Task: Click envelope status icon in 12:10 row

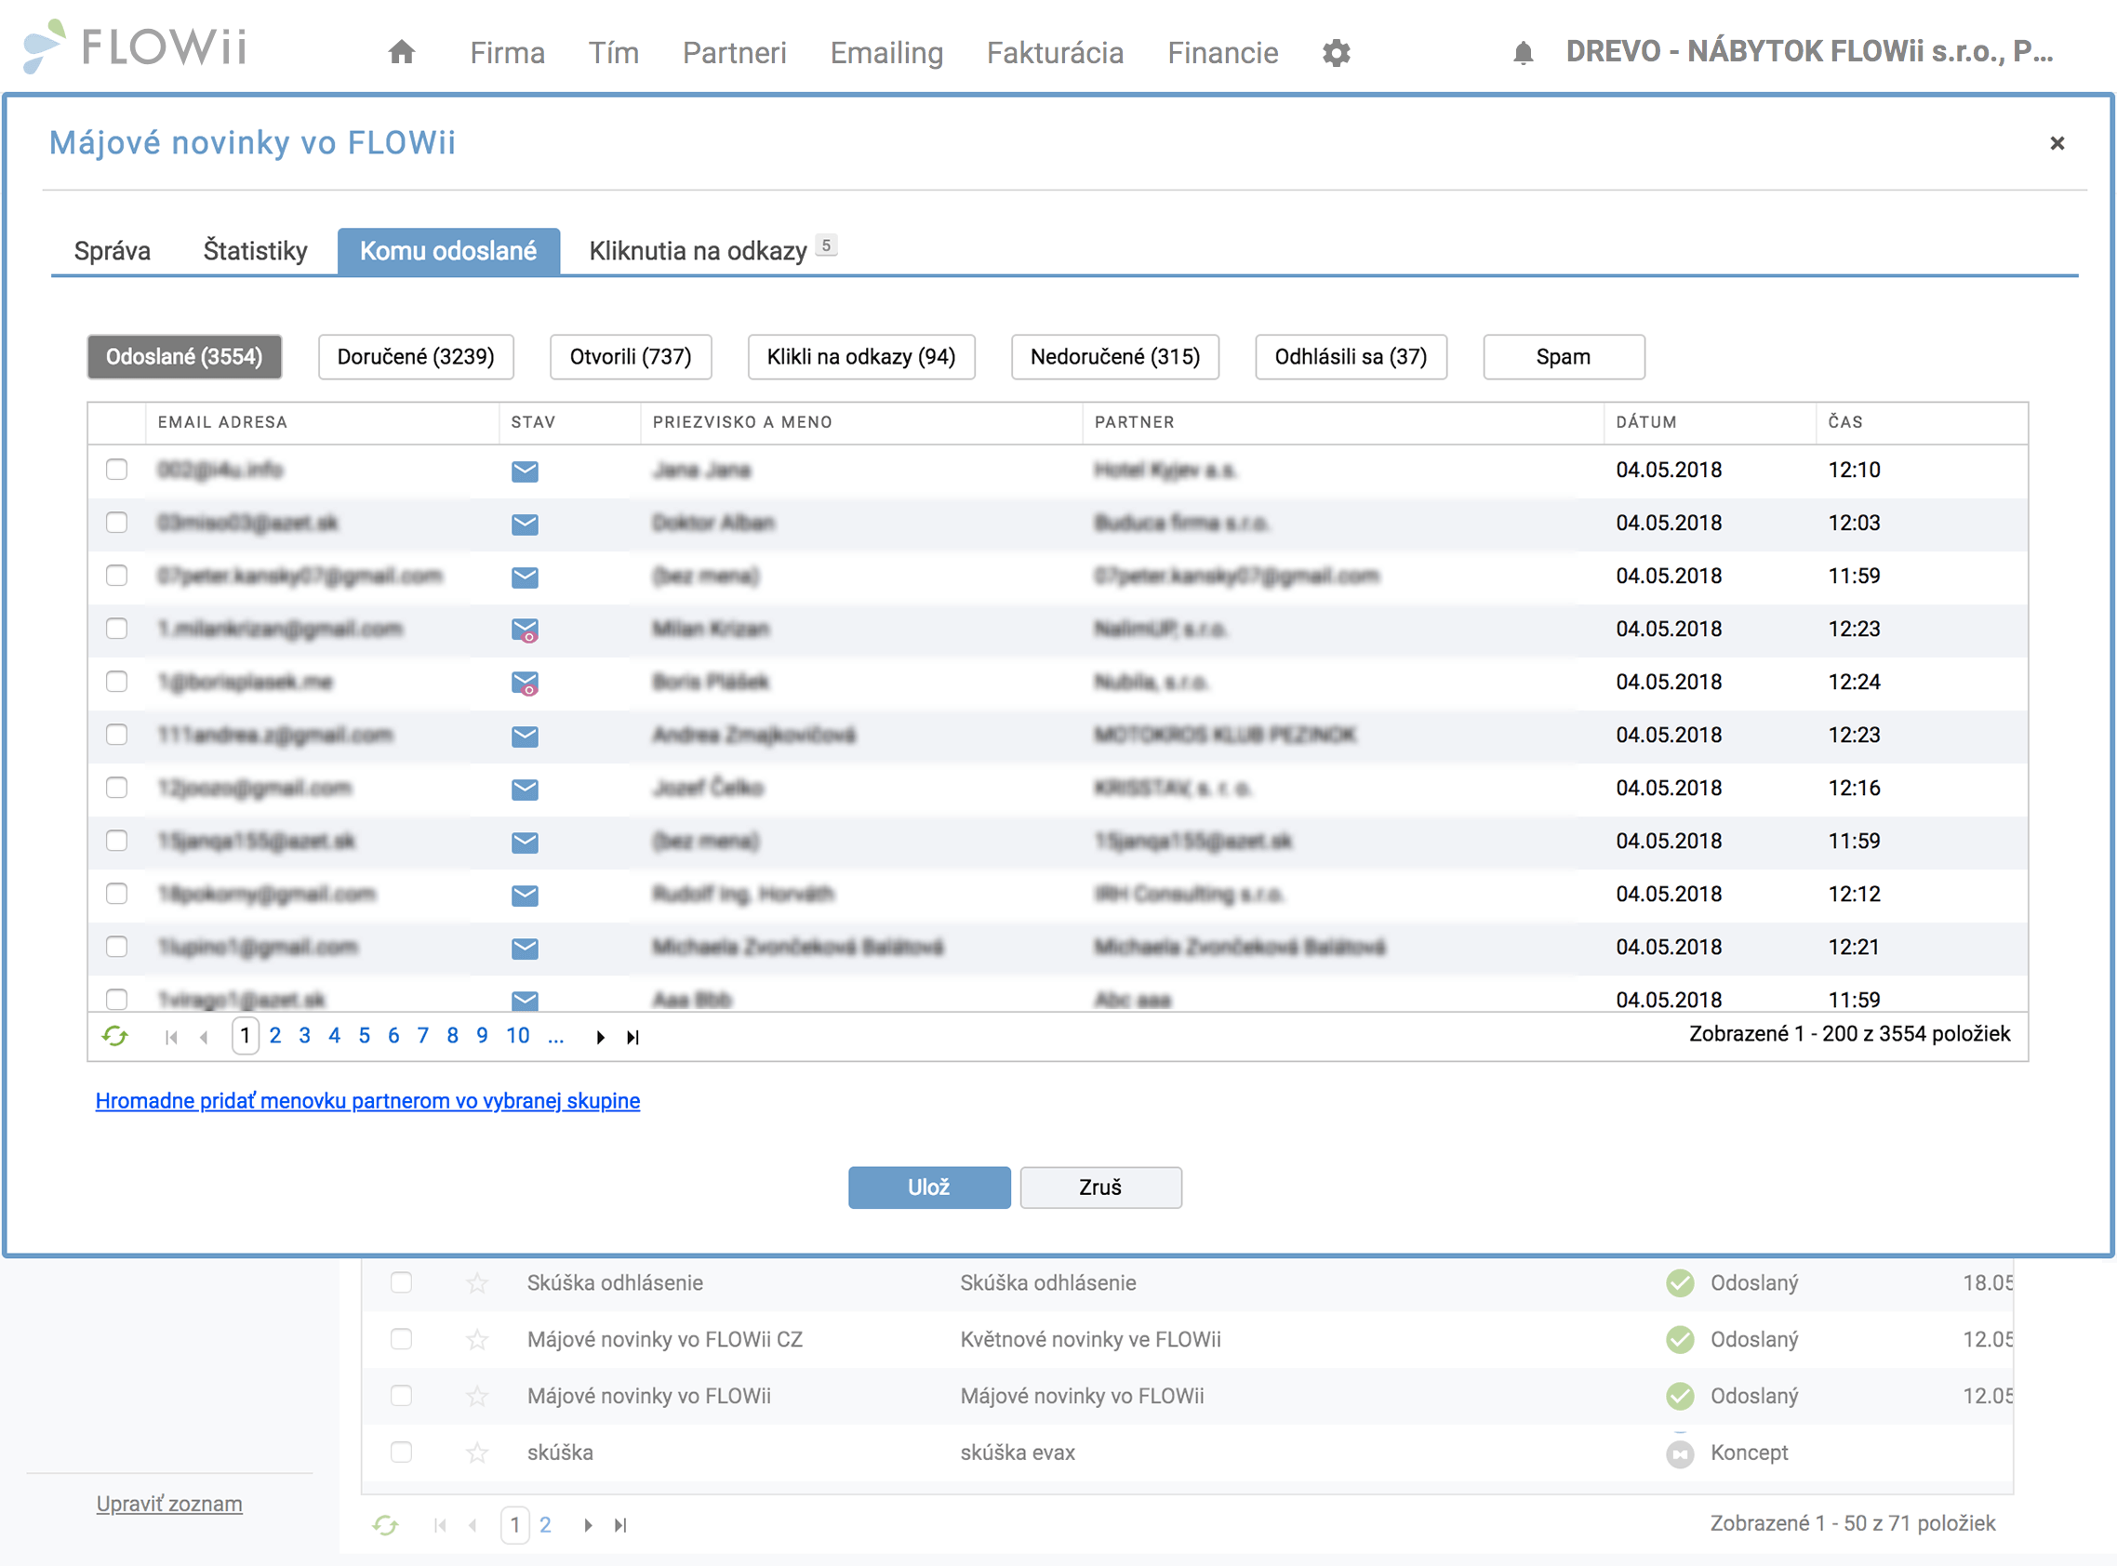Action: point(525,471)
